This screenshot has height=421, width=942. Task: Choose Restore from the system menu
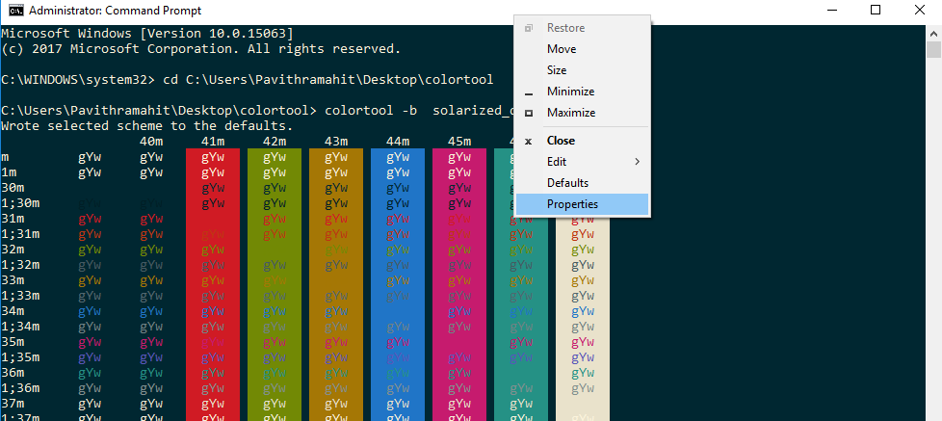pos(565,28)
